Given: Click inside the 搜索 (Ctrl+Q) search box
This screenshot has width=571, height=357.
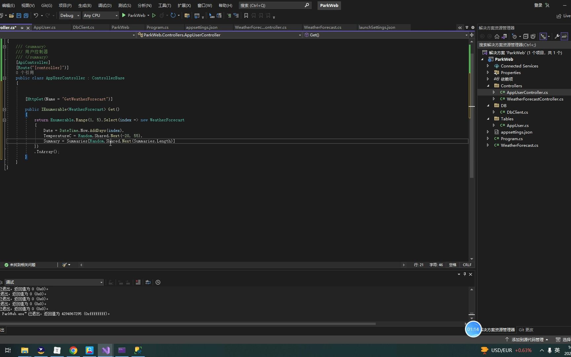Looking at the screenshot, I should click(x=274, y=5).
